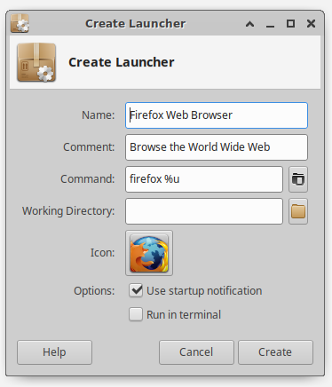Click the Firefox icon chooser button
Image resolution: width=332 pixels, height=387 pixels.
(x=149, y=253)
